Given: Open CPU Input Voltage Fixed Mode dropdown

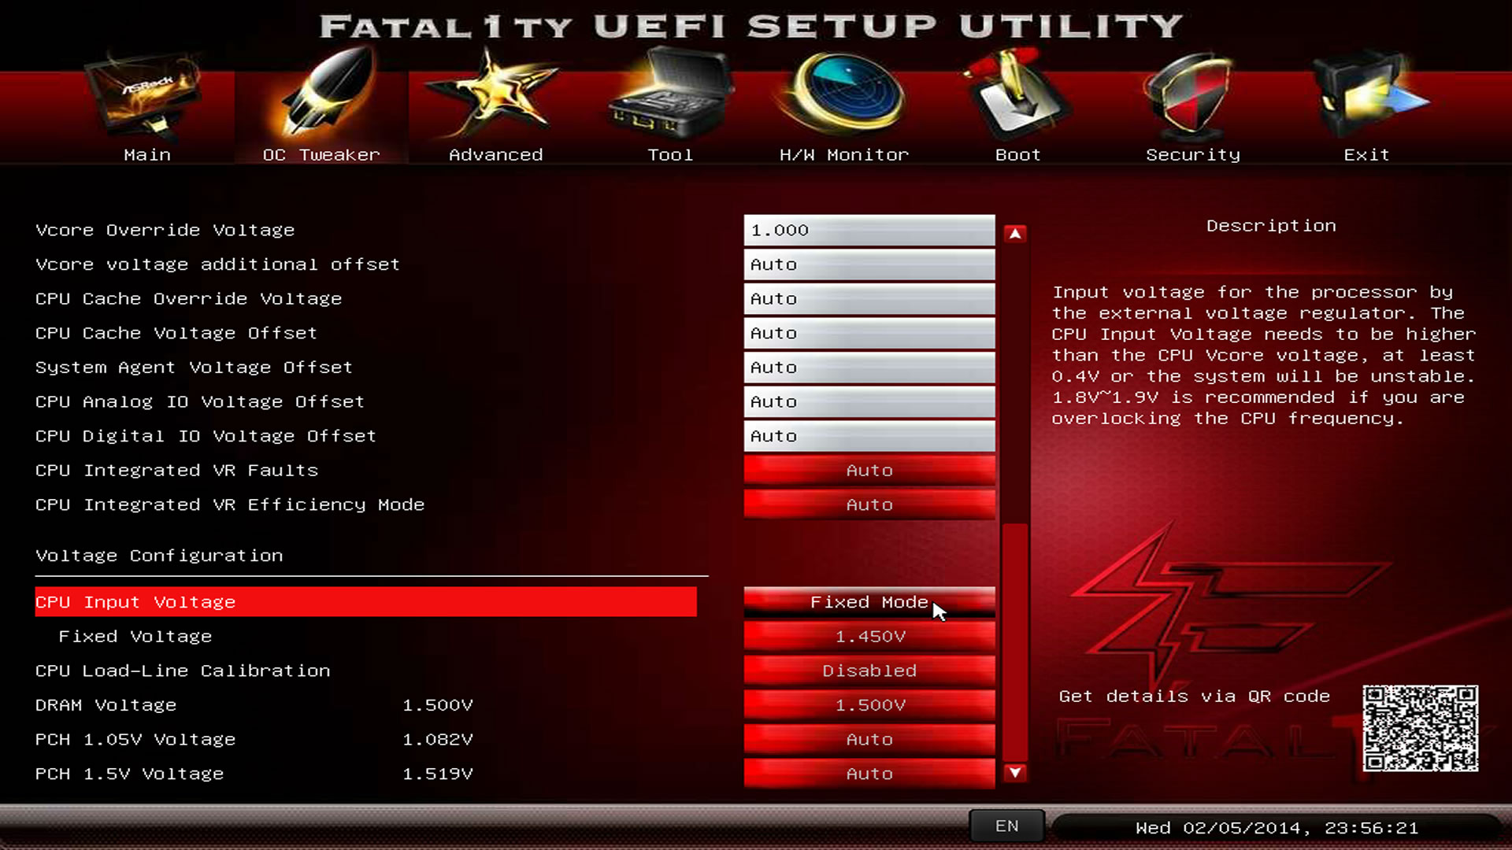Looking at the screenshot, I should click(869, 602).
